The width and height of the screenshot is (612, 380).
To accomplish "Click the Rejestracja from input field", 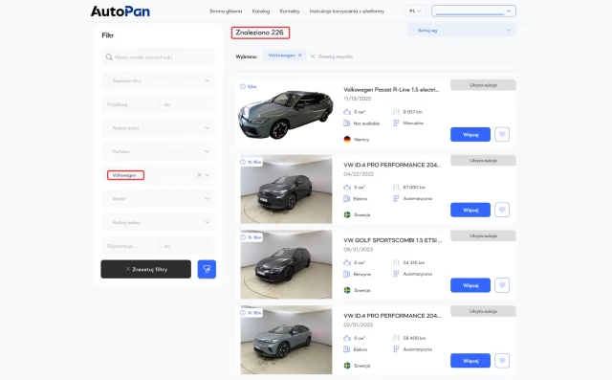I will 130,246.
